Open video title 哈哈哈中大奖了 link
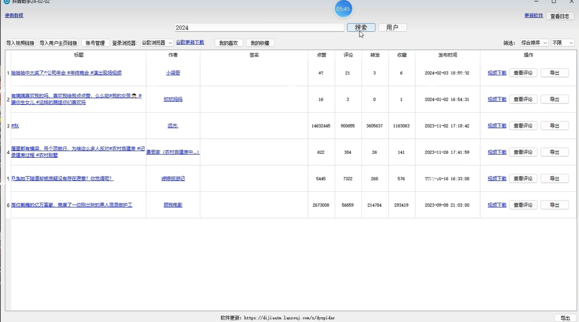This screenshot has width=579, height=322. [x=66, y=73]
